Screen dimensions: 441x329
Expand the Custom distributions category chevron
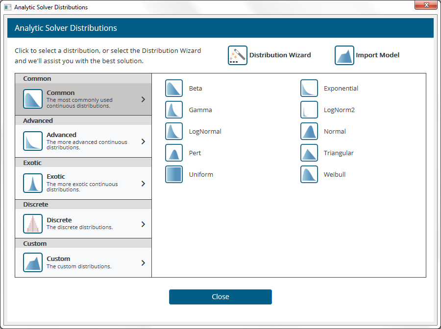point(143,263)
